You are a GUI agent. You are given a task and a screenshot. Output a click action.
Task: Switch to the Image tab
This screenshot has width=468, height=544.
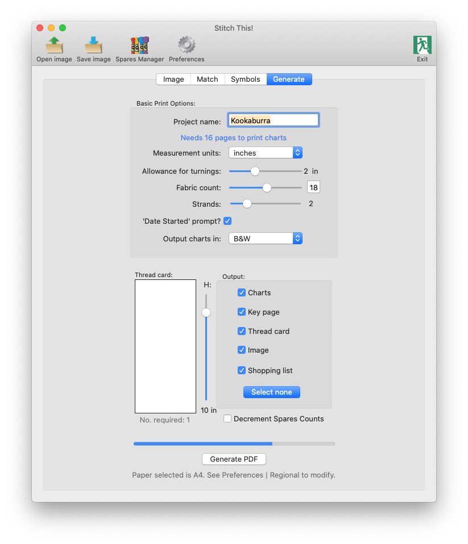click(173, 79)
